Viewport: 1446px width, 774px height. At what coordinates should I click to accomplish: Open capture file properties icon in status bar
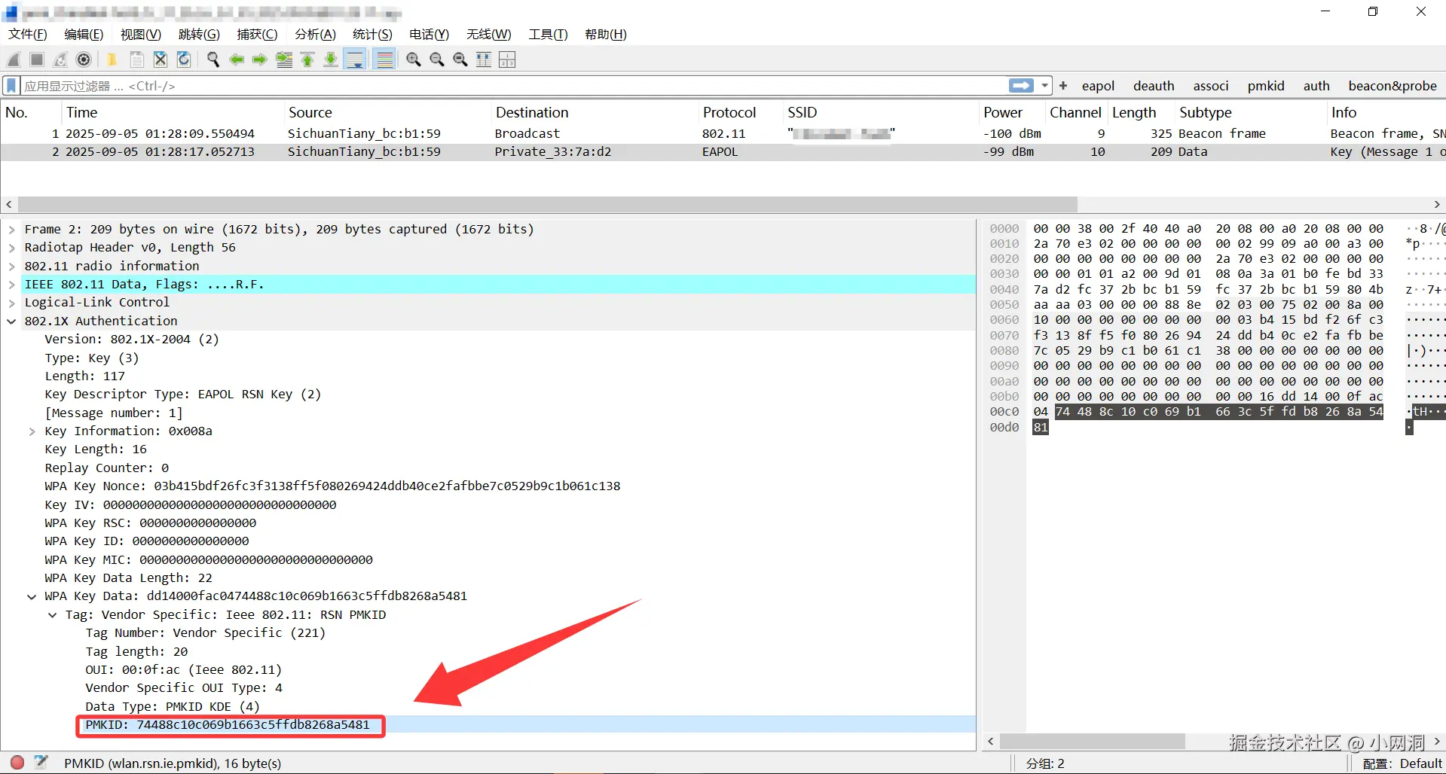(x=41, y=763)
